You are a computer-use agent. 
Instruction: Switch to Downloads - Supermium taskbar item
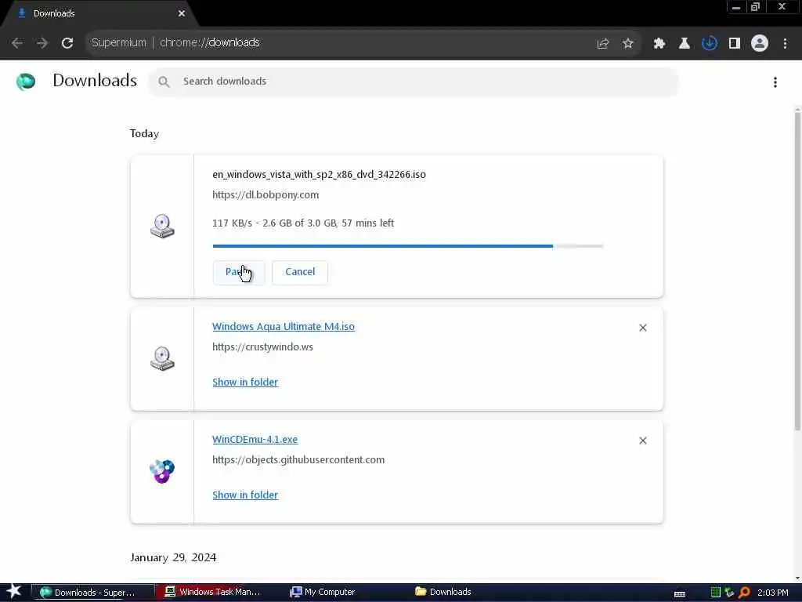click(x=93, y=593)
